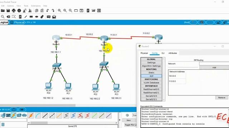Click the Open file folder icon
The image size is (229, 128).
pyautogui.click(x=3, y=11)
